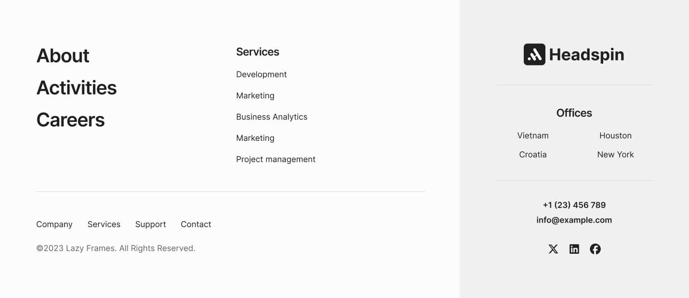Image resolution: width=689 pixels, height=298 pixels.
Task: Open the Activities link
Action: coord(76,88)
